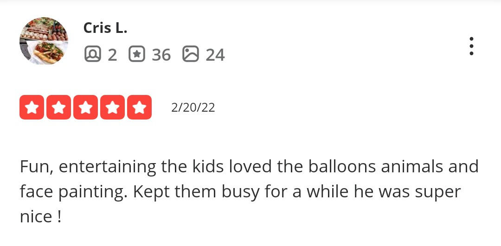Click the fourth red rating star
This screenshot has width=501, height=246.
pyautogui.click(x=112, y=107)
